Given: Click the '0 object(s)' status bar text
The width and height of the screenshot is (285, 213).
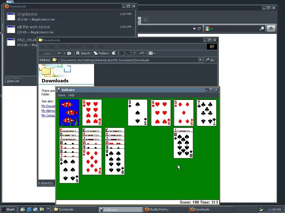Looking at the screenshot, I should coord(45,183).
